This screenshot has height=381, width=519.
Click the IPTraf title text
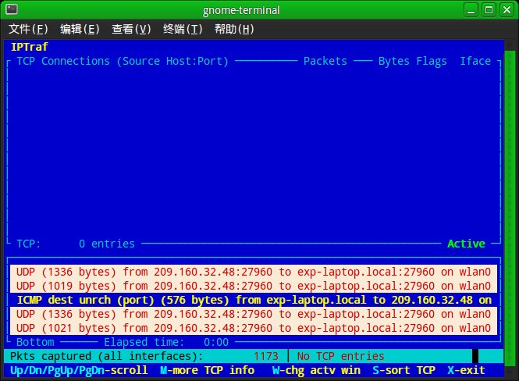click(x=30, y=47)
